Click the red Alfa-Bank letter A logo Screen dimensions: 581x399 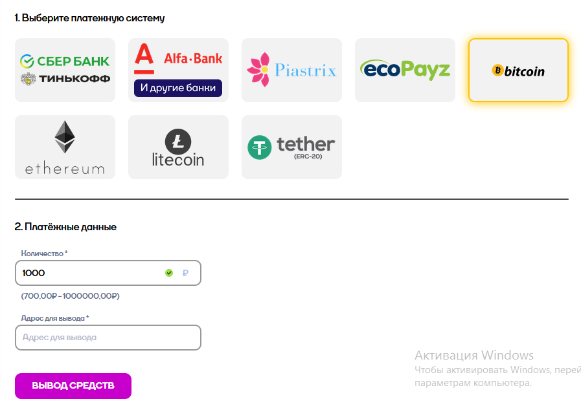[x=144, y=59]
